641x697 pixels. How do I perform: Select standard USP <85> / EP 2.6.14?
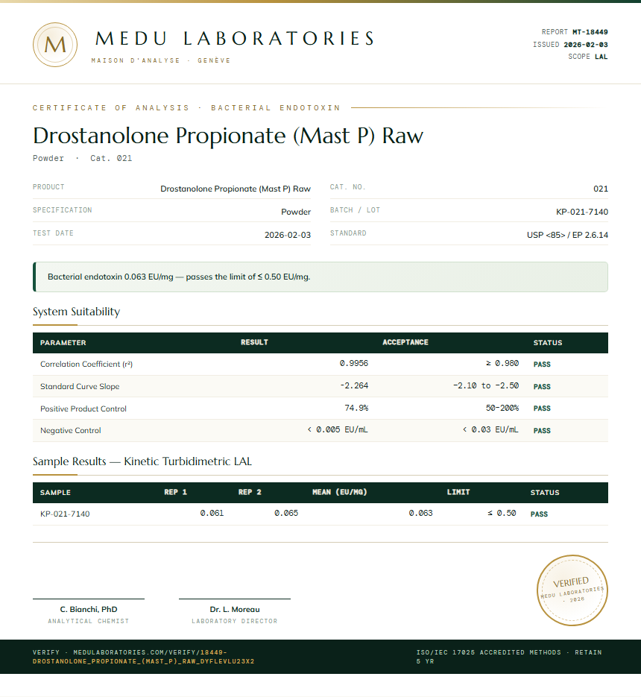click(567, 235)
